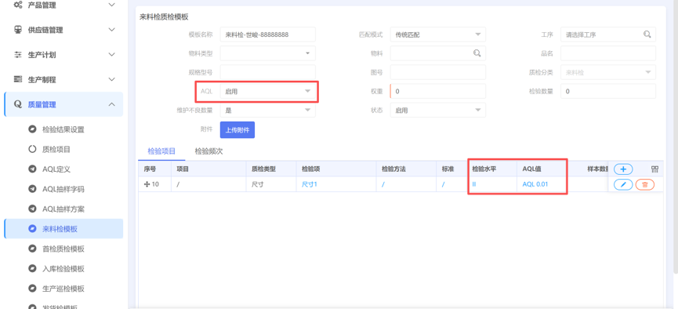Switch to the 检验项目 tab

coord(161,151)
